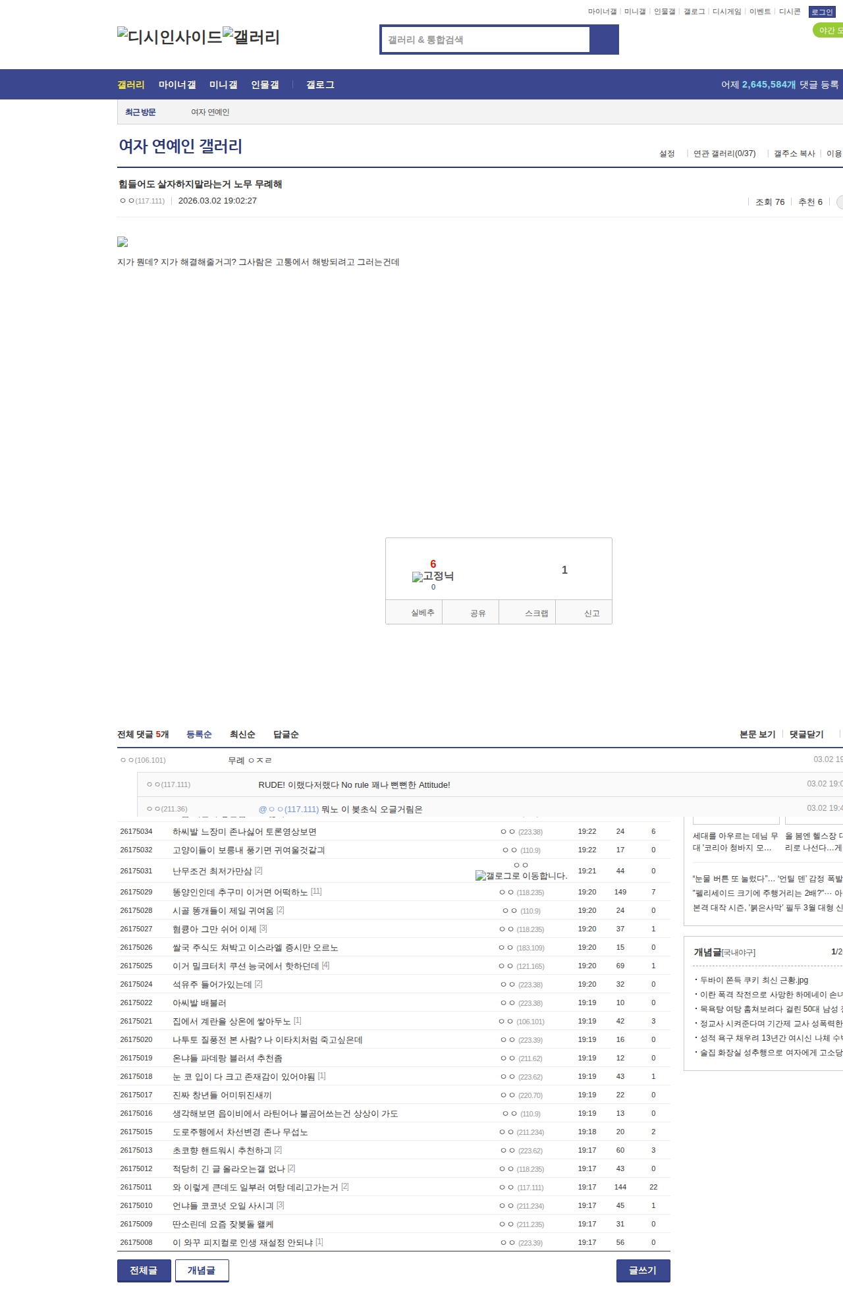Open post 적당히 긴 글 올라오는갤 없냐

tap(229, 1168)
